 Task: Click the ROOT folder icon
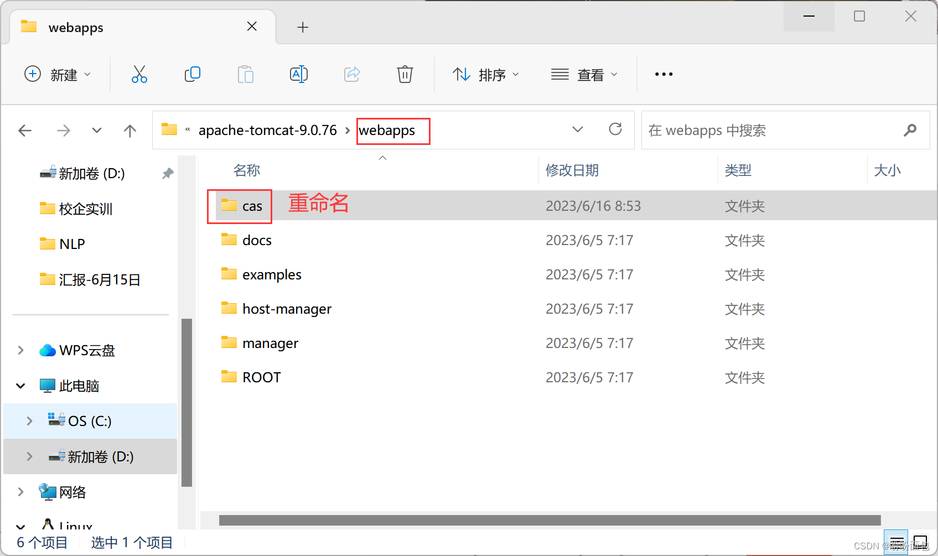229,377
